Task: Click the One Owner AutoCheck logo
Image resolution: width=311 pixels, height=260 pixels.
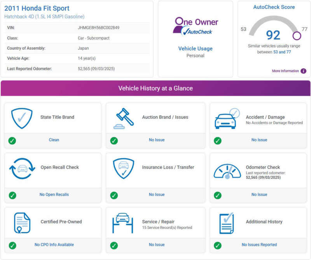Action: [x=196, y=26]
